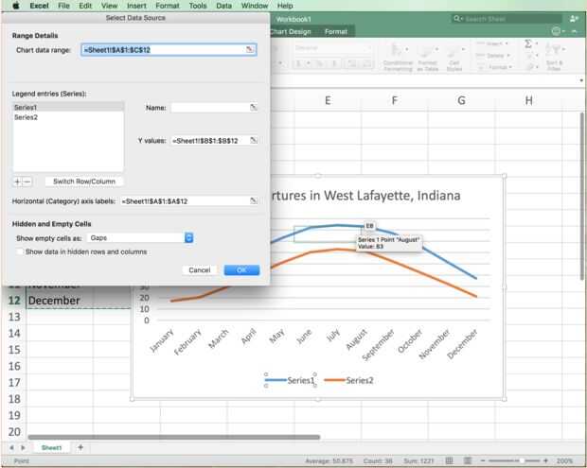
Task: Switch to the ribbon's Format tab
Action: pos(336,32)
